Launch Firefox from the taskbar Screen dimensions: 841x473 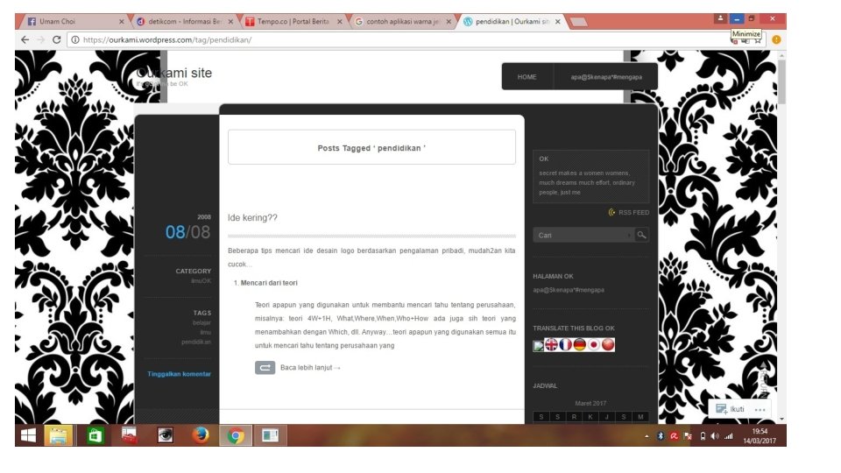[201, 435]
